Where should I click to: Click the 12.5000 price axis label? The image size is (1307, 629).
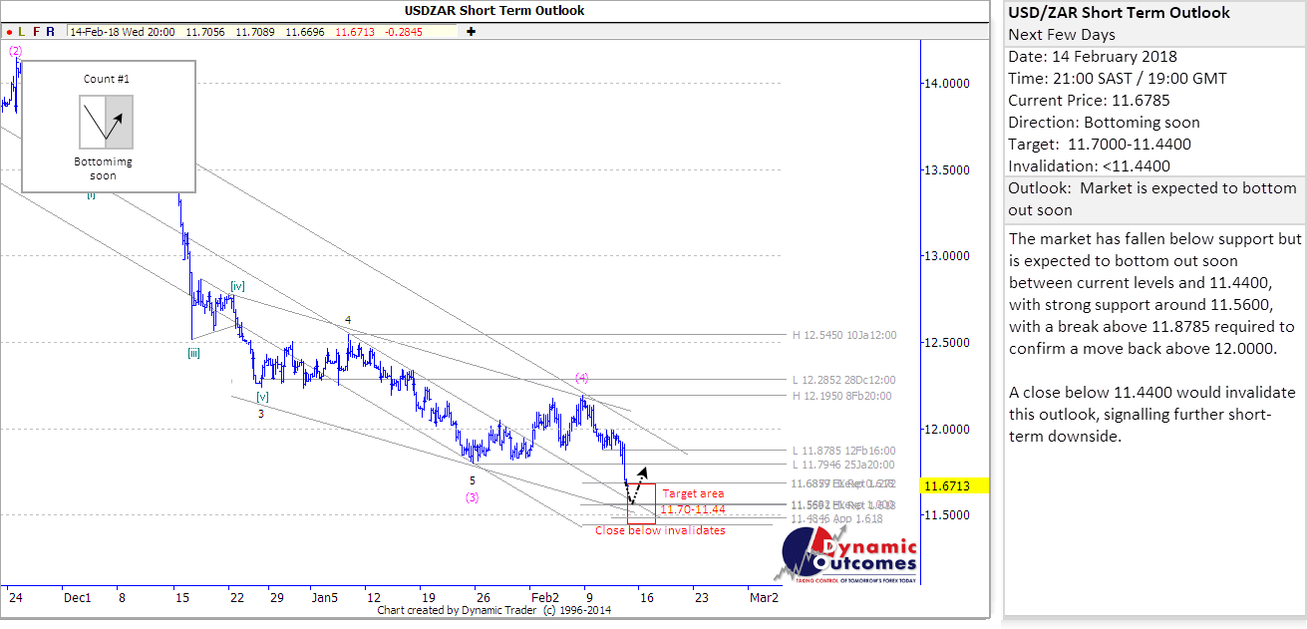pyautogui.click(x=948, y=343)
